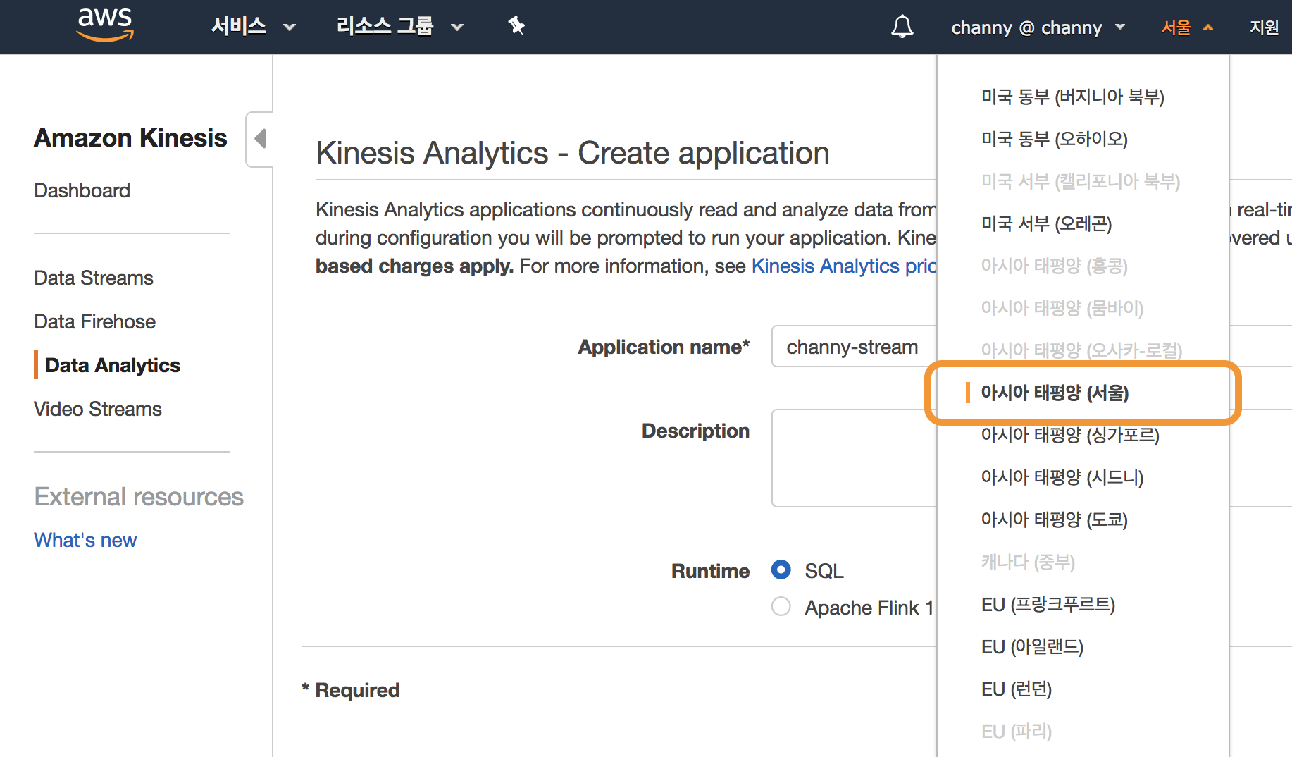
Task: Expand the 서비스 services dropdown
Action: coord(253,27)
